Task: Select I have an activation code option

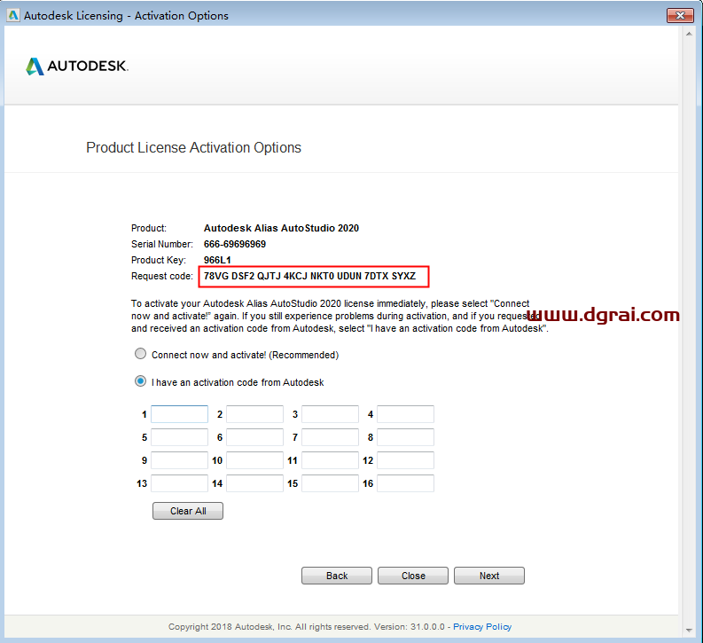Action: click(x=140, y=381)
